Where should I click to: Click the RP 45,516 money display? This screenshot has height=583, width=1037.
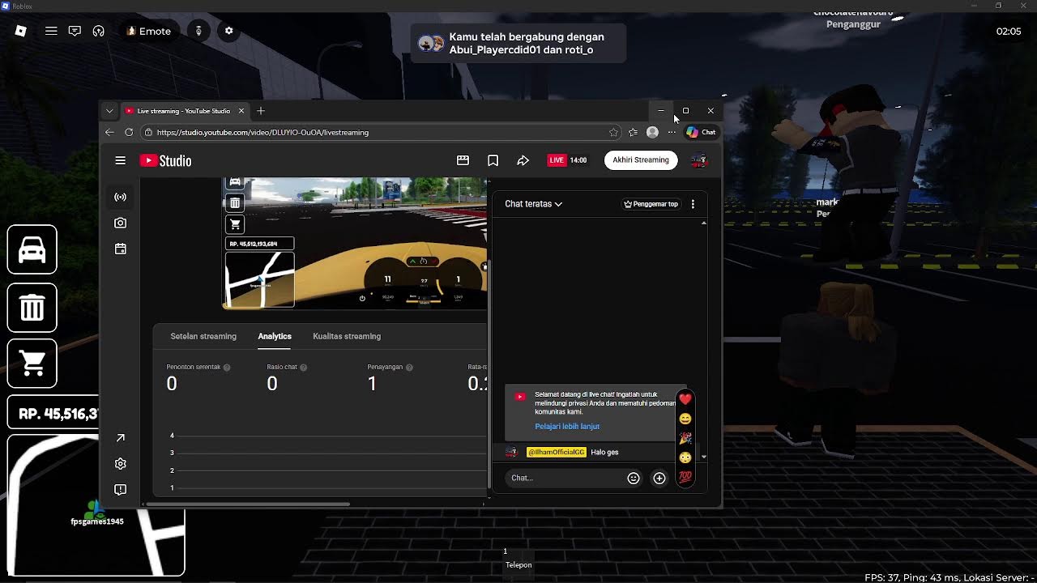(53, 414)
